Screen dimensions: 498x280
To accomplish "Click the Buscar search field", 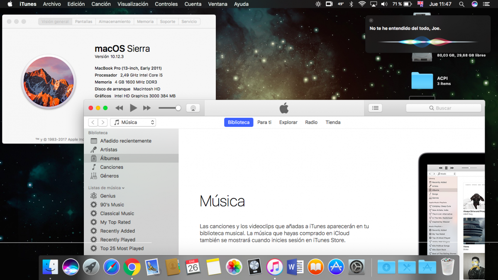I will pyautogui.click(x=443, y=108).
